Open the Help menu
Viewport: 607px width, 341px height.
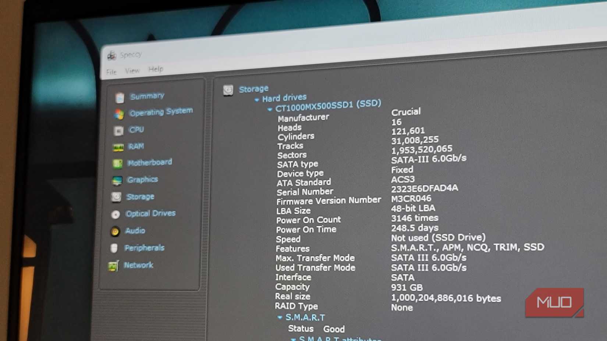pyautogui.click(x=156, y=69)
